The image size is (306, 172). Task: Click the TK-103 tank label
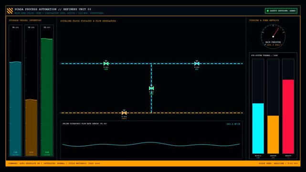[x=47, y=28]
